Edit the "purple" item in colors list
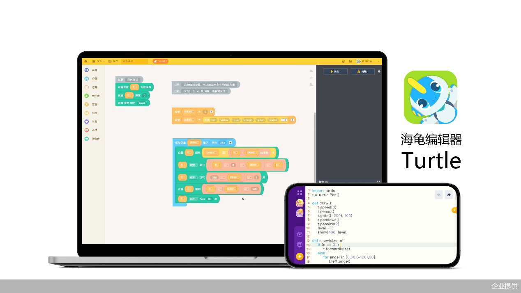521x293 pixels. pos(274,120)
